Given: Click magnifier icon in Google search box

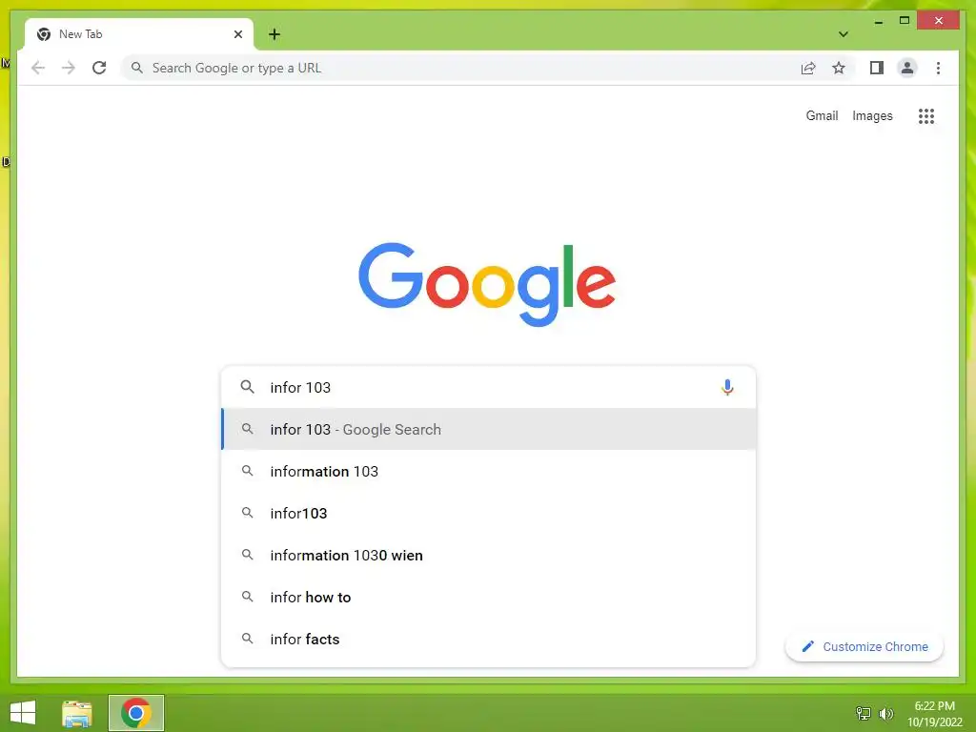Looking at the screenshot, I should 247,387.
